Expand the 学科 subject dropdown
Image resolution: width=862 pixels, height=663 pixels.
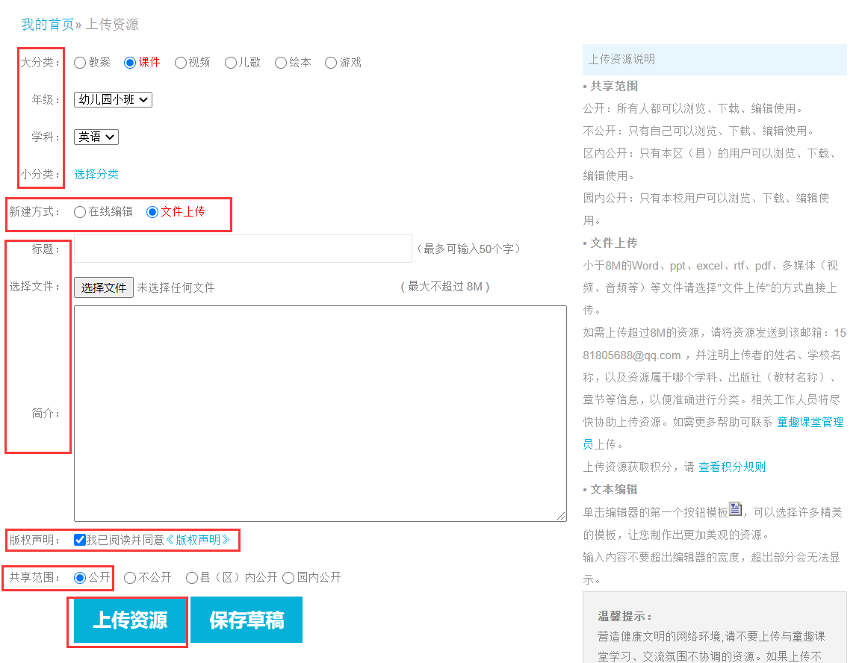pyautogui.click(x=96, y=137)
